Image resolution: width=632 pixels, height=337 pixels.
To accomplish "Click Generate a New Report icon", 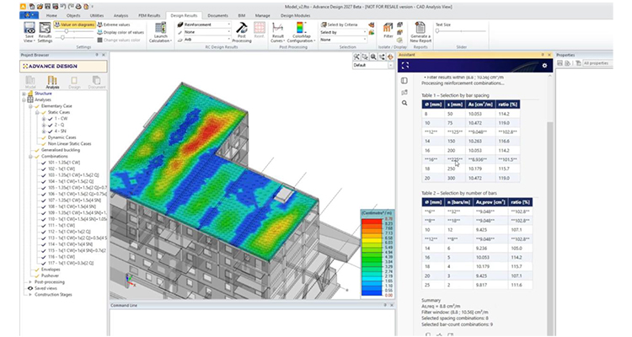I will pyautogui.click(x=420, y=28).
